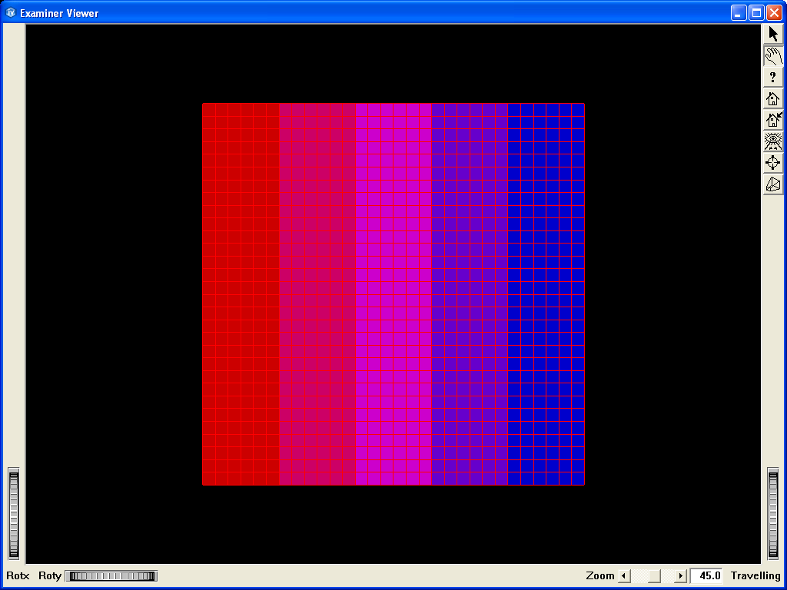
Task: Click the Travelling thumbwheel on the right
Action: (773, 513)
